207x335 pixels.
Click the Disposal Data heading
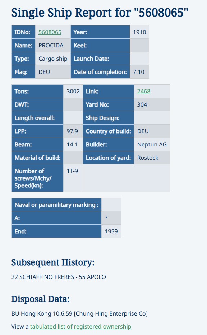[40, 299]
